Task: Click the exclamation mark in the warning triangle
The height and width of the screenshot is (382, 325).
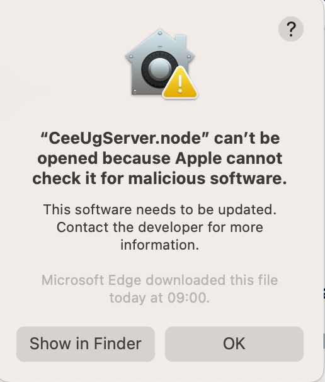Action: [180, 84]
